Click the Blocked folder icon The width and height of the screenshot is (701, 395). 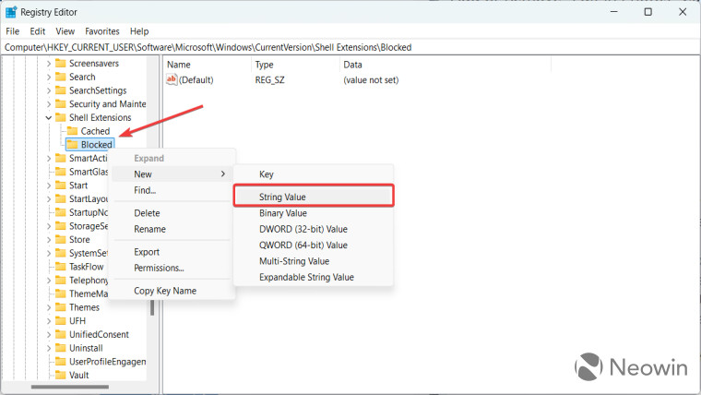72,145
